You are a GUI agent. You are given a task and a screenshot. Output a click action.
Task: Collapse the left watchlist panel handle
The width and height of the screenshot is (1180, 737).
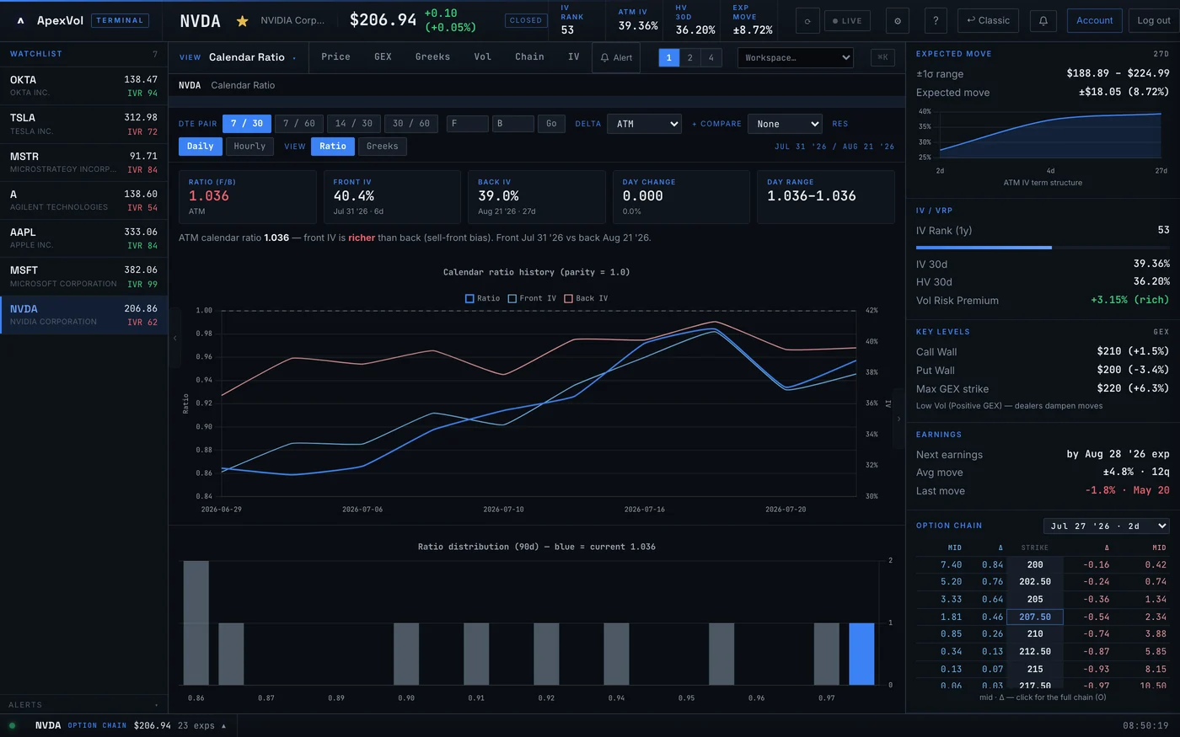[175, 337]
